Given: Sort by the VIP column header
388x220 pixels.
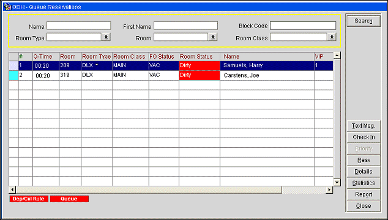Looking at the screenshot, I should pyautogui.click(x=324, y=57).
